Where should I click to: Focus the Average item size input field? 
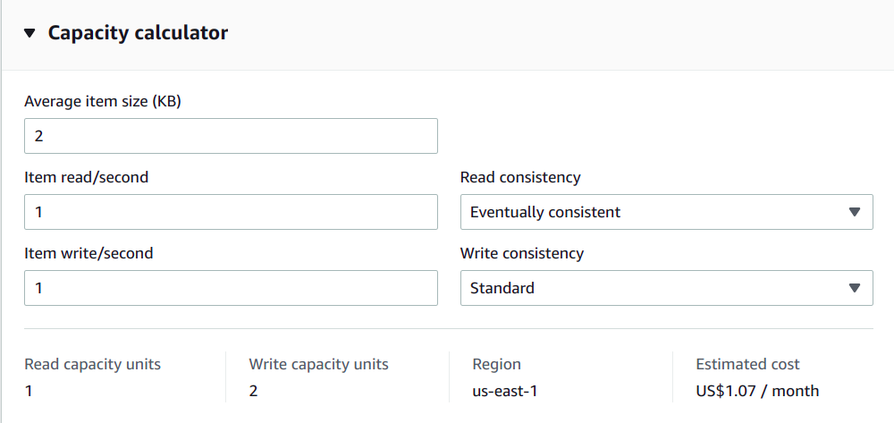click(x=231, y=136)
